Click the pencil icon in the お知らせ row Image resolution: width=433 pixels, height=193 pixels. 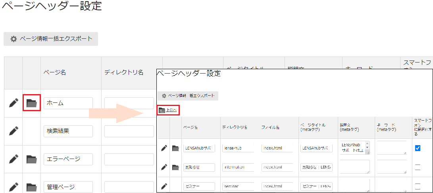click(164, 167)
